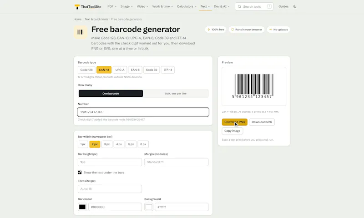The image size is (364, 218).
Task: Select ITF-14 barcode type
Action: pyautogui.click(x=168, y=70)
